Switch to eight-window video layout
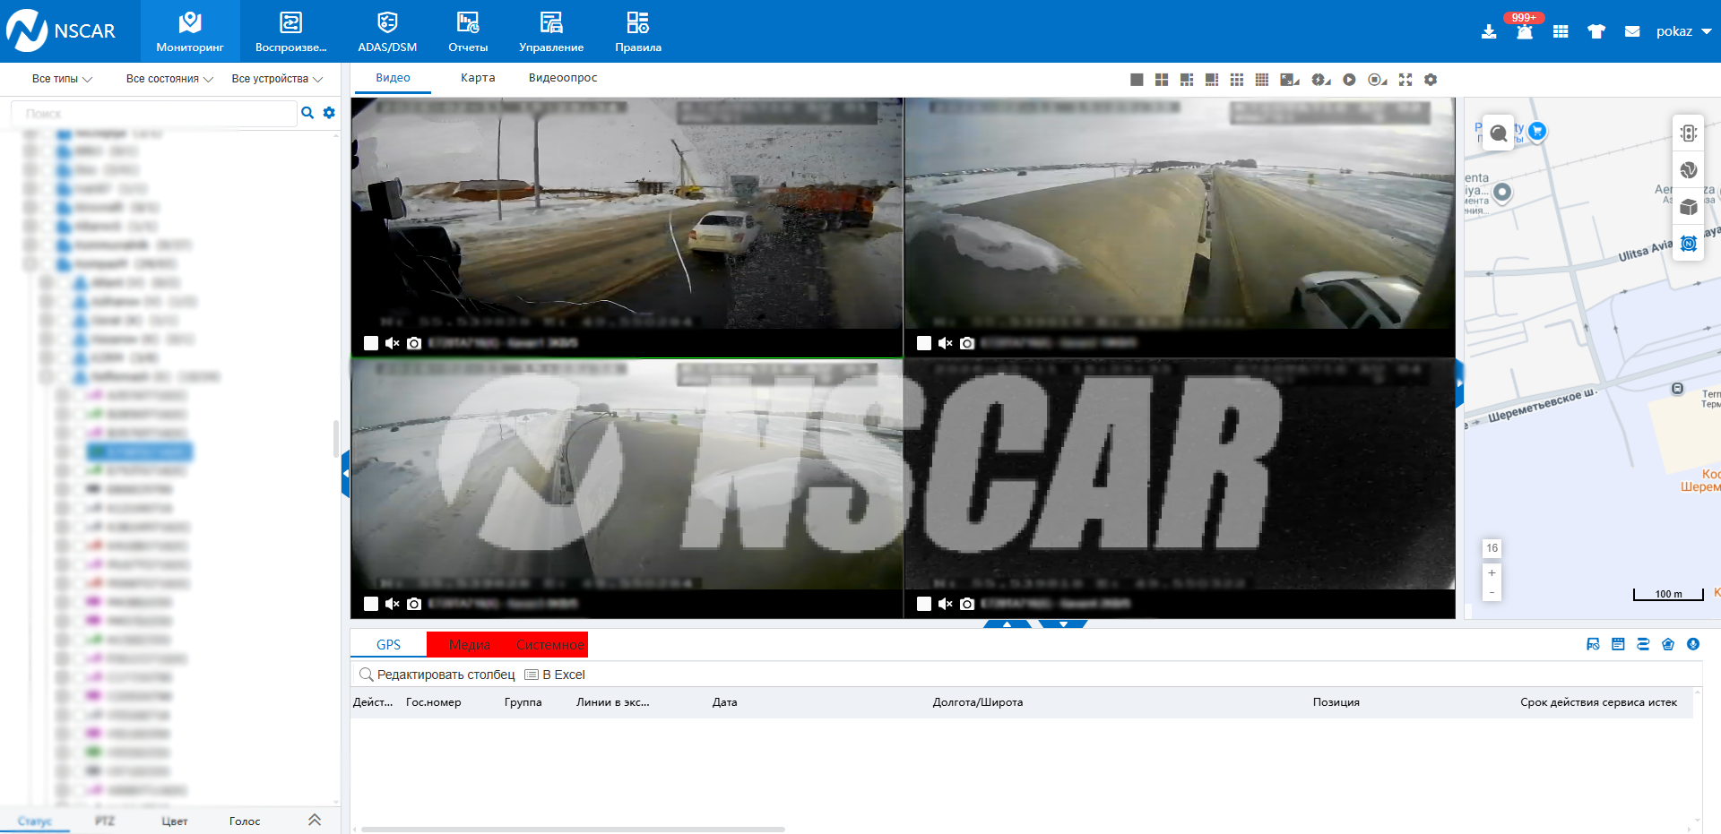Image resolution: width=1721 pixels, height=834 pixels. [x=1212, y=80]
